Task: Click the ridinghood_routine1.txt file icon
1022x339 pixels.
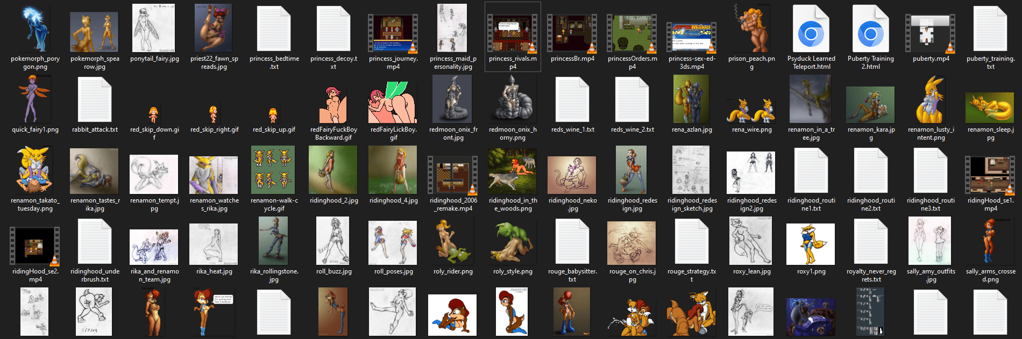Action: pyautogui.click(x=811, y=171)
